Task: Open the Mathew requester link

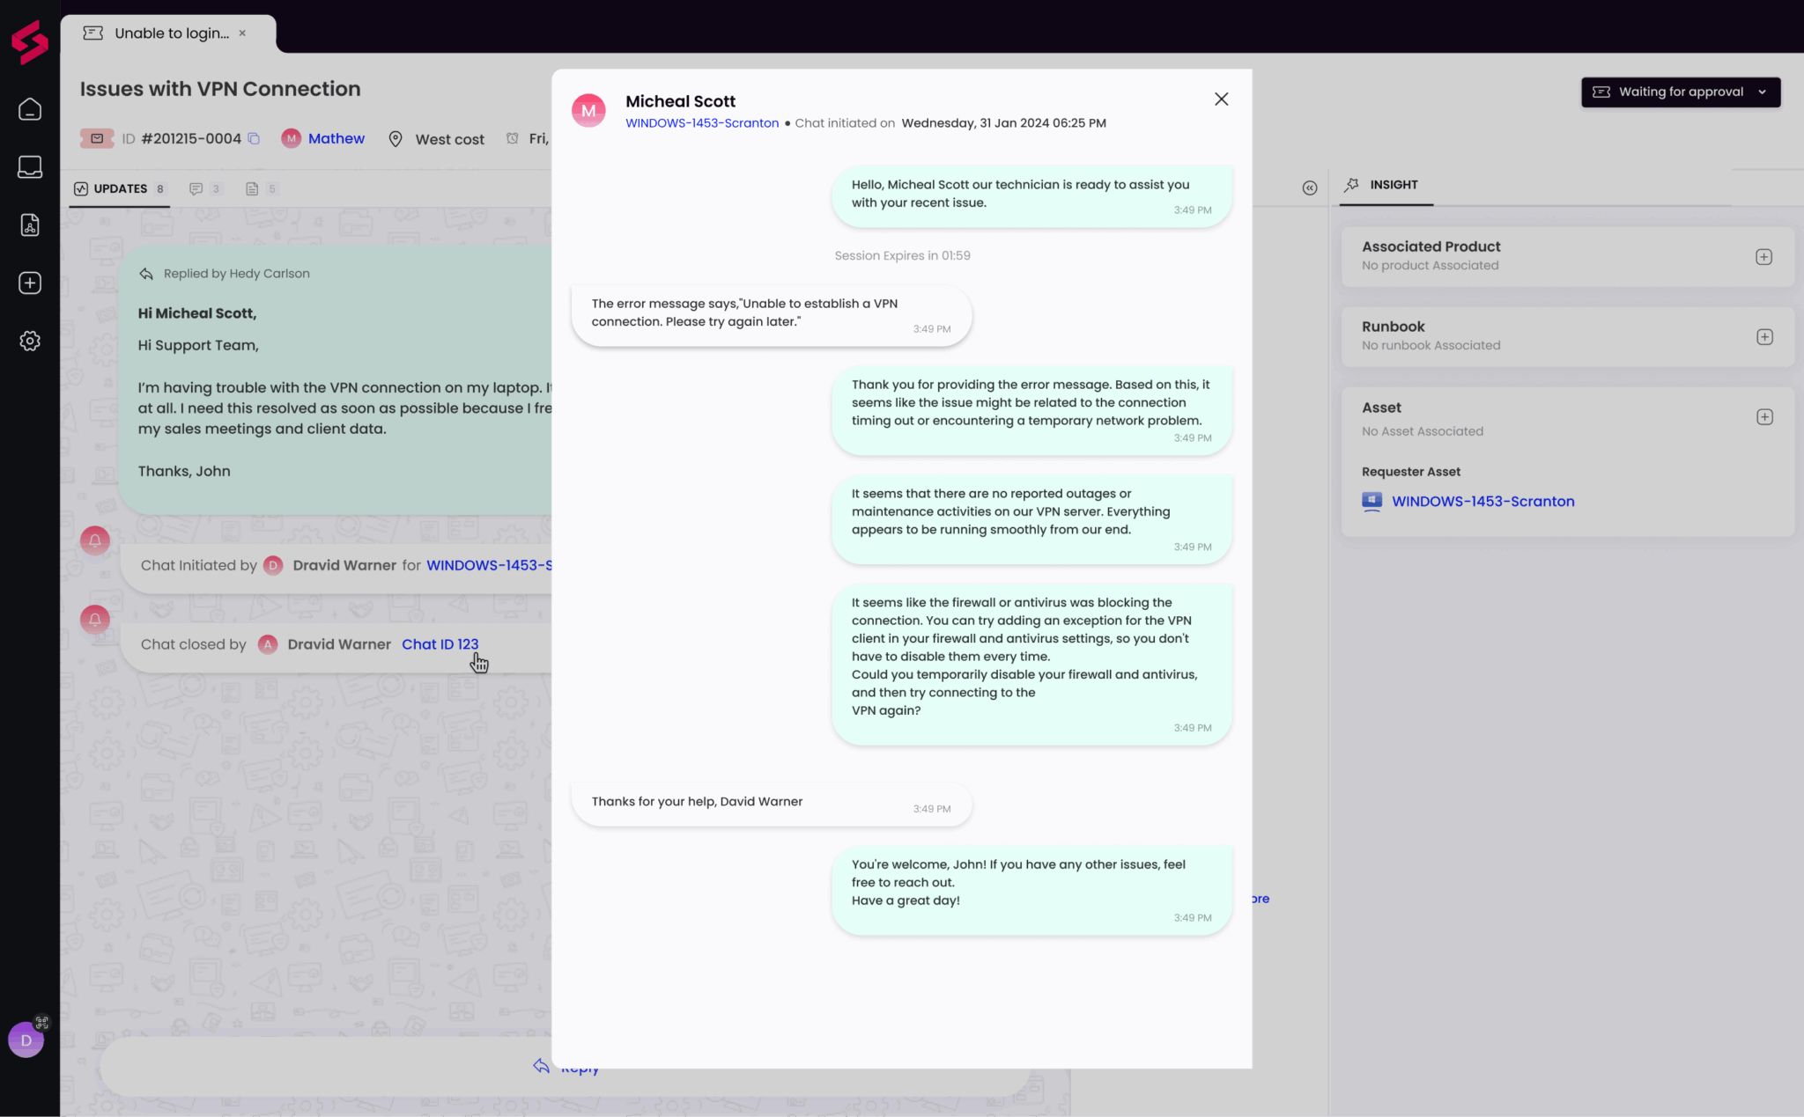Action: 336,138
